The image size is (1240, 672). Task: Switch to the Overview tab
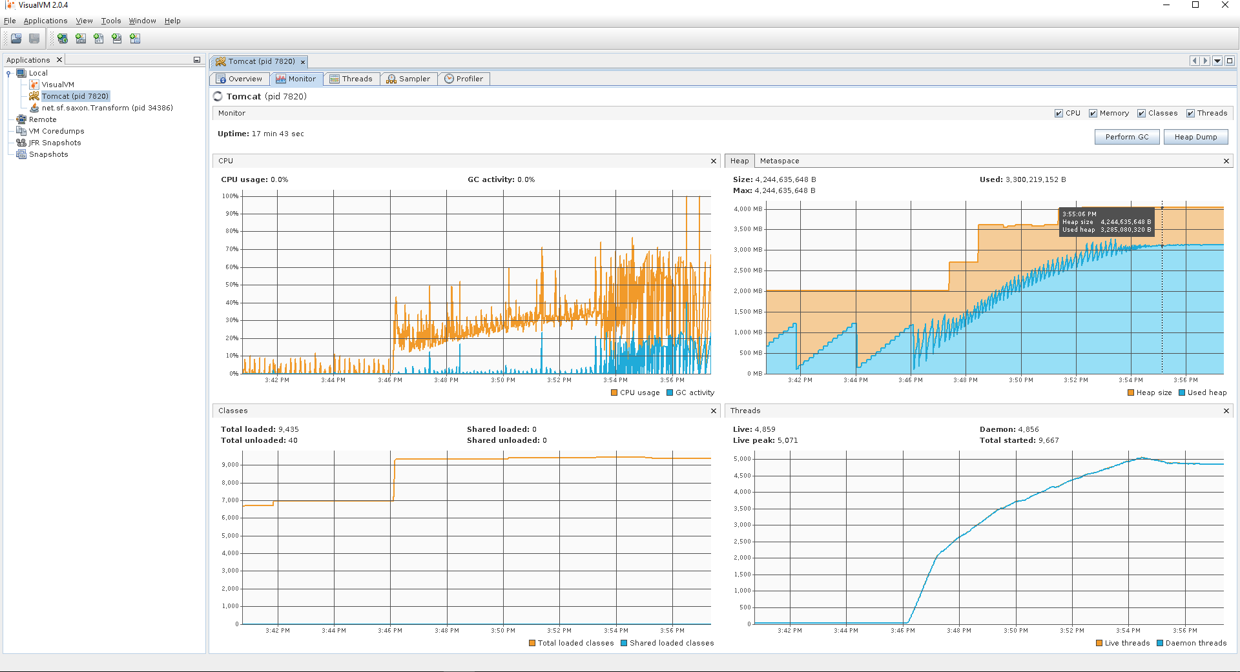(240, 79)
